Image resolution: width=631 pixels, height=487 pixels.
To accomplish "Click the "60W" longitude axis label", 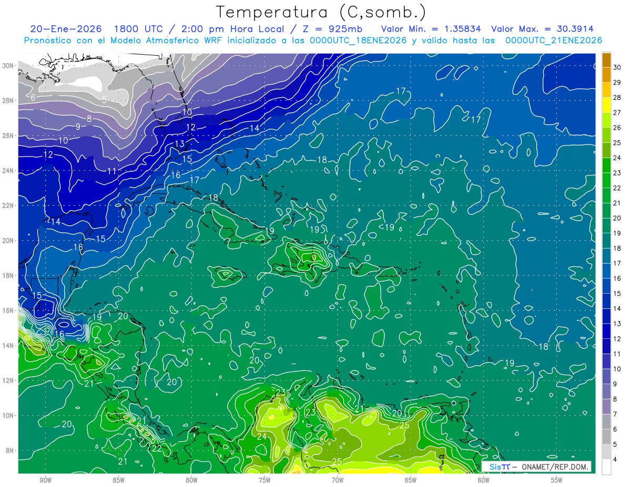I will pos(484,480).
